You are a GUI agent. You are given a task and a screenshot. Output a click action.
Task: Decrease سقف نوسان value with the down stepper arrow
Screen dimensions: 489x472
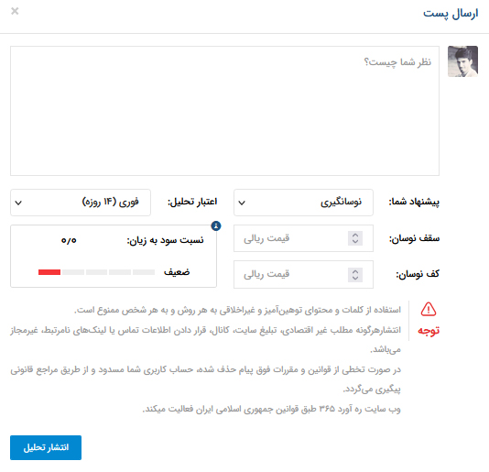(355, 242)
